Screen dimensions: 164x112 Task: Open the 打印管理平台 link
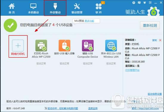coord(132,70)
